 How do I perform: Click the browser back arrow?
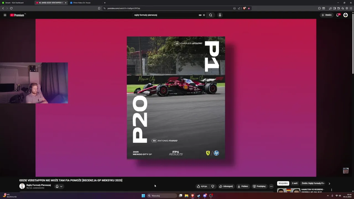tap(3, 8)
